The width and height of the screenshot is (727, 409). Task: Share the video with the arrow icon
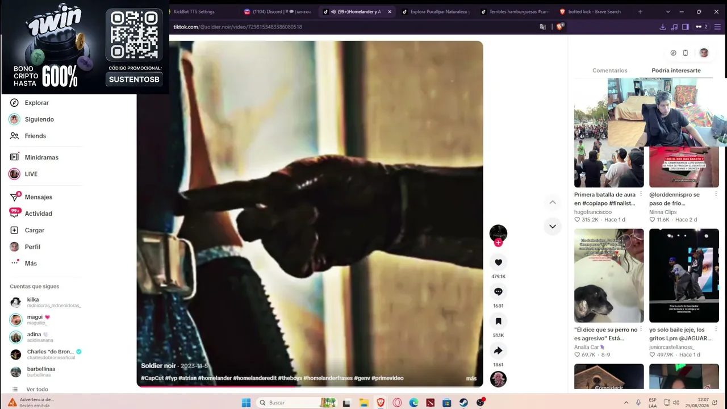[498, 350]
